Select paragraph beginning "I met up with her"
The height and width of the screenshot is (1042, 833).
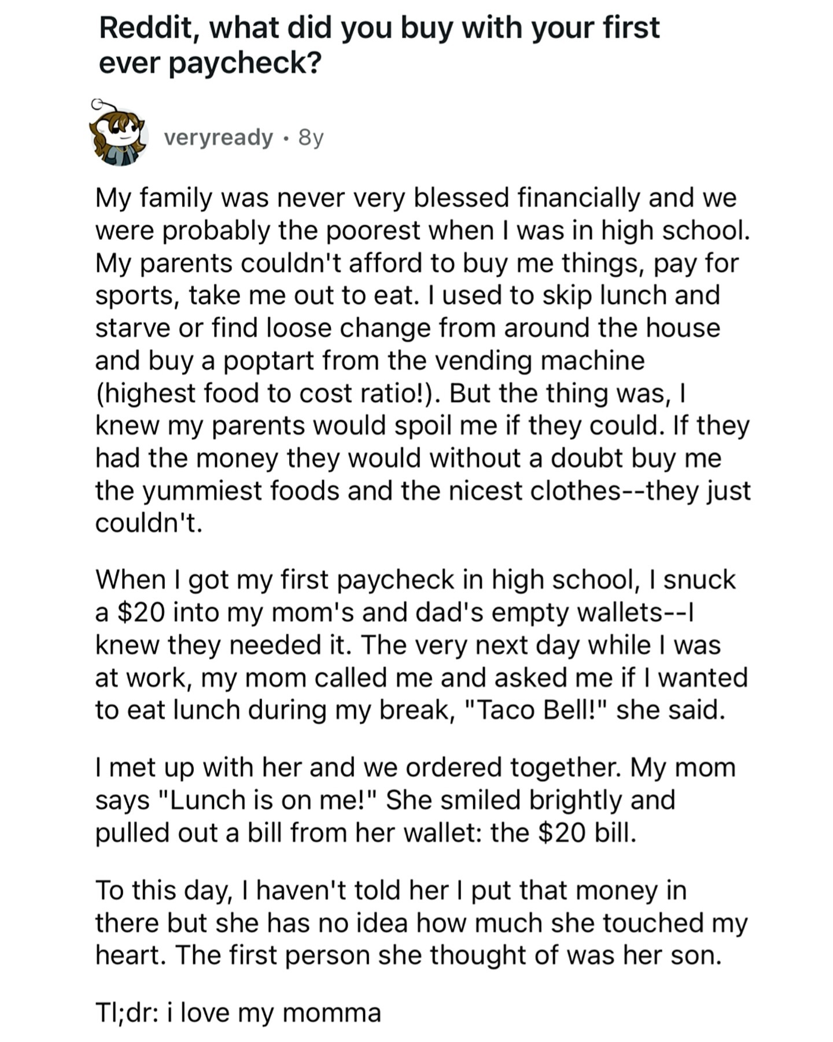(415, 799)
